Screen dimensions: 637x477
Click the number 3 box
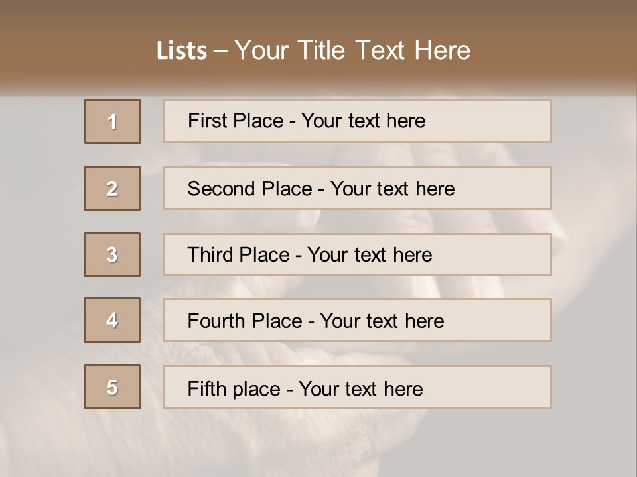tap(112, 254)
